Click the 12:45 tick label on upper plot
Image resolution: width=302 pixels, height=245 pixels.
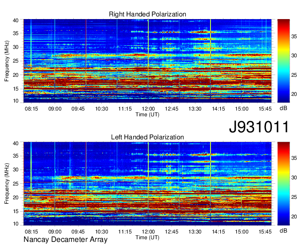click(171, 109)
